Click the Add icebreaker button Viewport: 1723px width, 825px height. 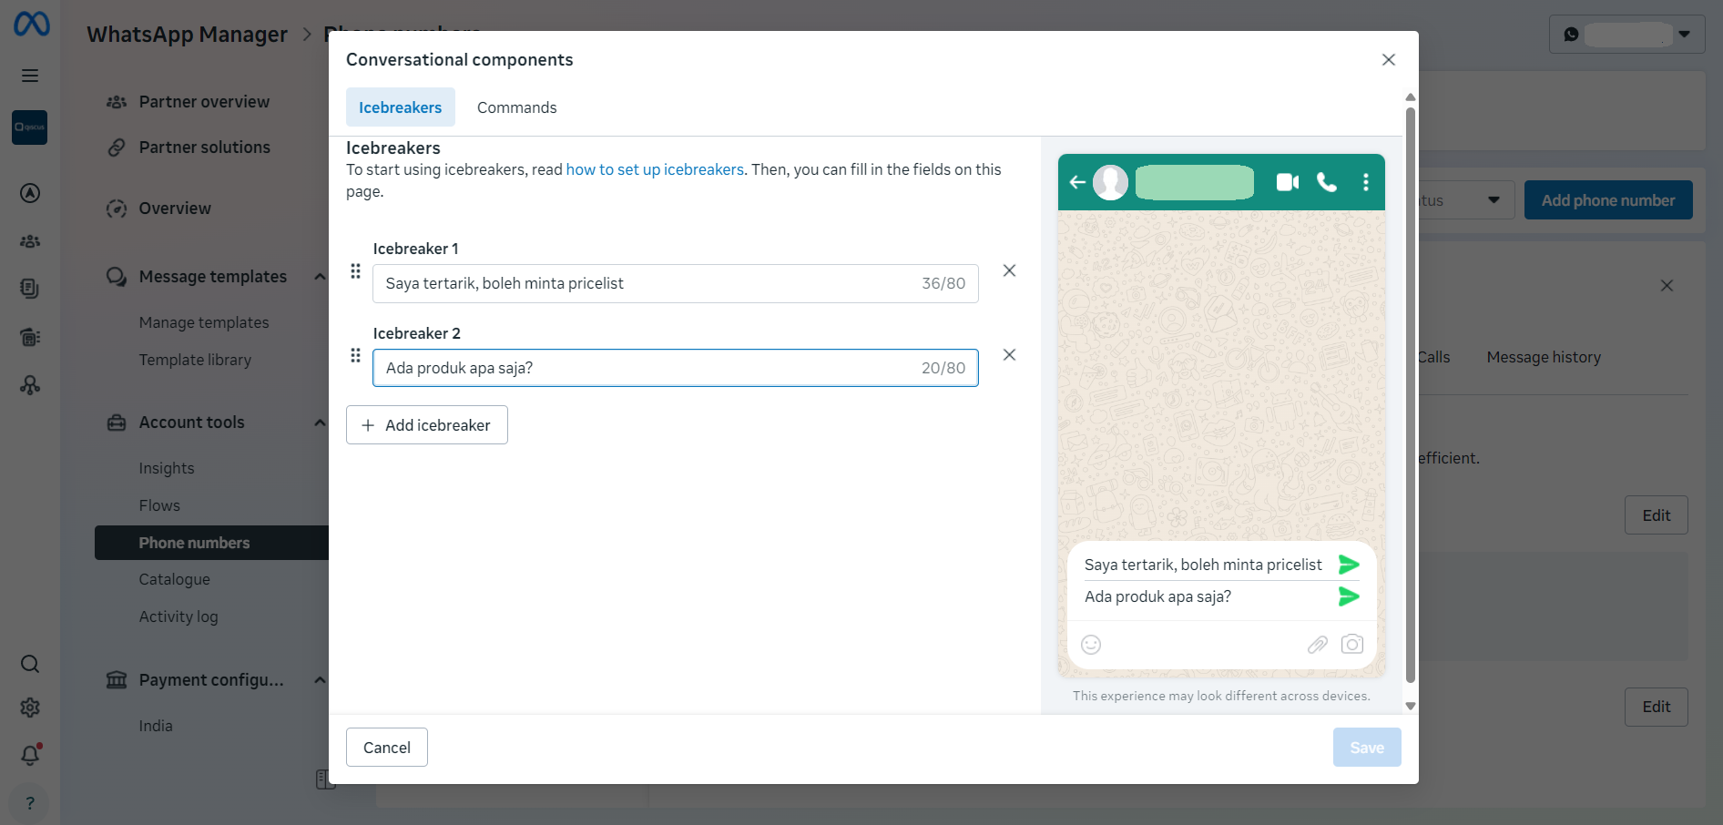[427, 425]
